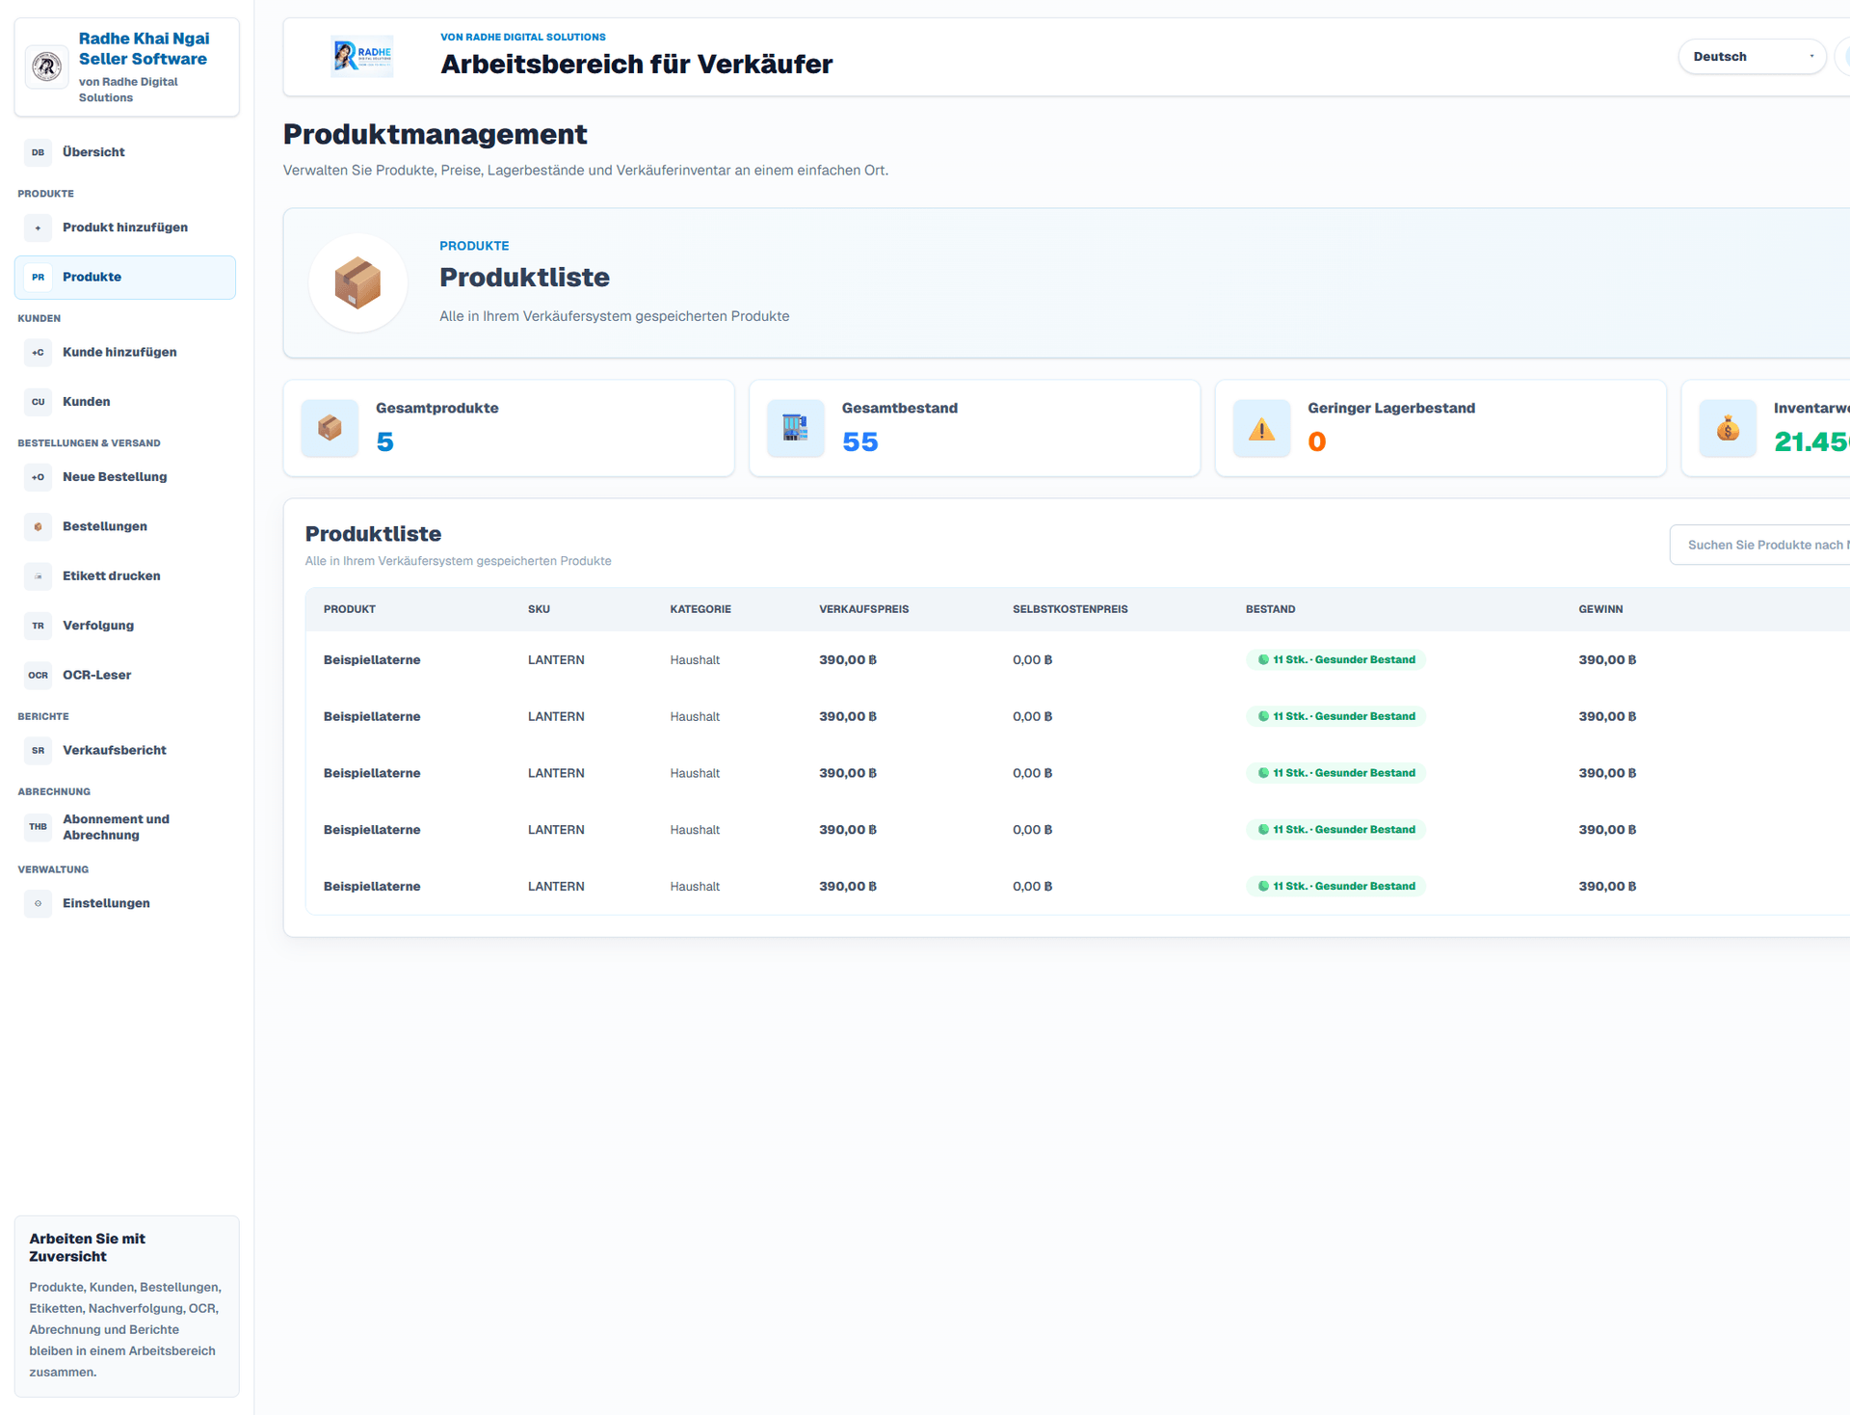Click the first Beispiellaterne product name

tap(372, 660)
